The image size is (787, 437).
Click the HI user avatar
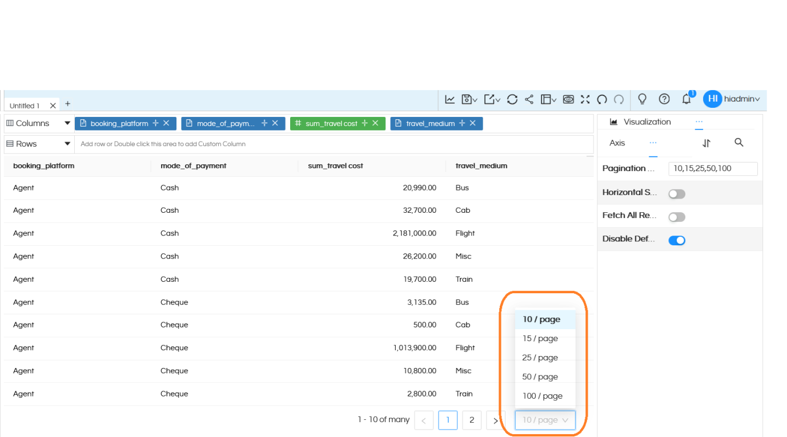(x=712, y=99)
